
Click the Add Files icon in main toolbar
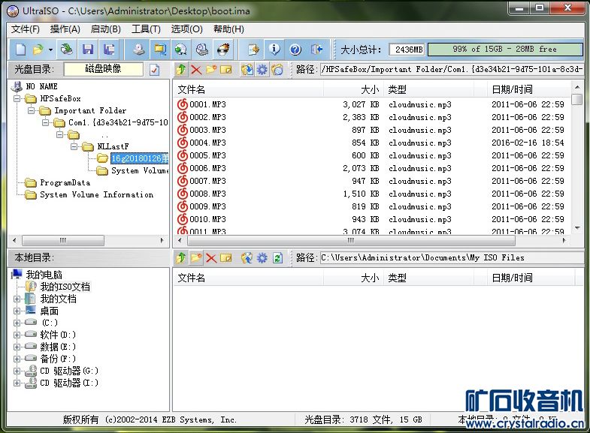(253, 50)
